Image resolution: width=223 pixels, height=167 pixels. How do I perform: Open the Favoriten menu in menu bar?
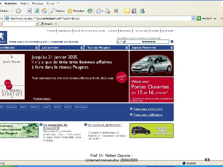click(38, 3)
